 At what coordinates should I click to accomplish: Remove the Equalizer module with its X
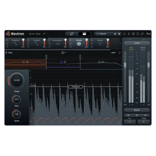(7, 47)
